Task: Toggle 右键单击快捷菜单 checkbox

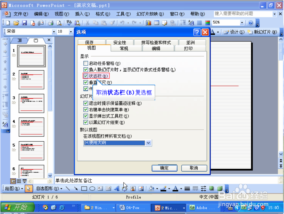Action: 85,109
